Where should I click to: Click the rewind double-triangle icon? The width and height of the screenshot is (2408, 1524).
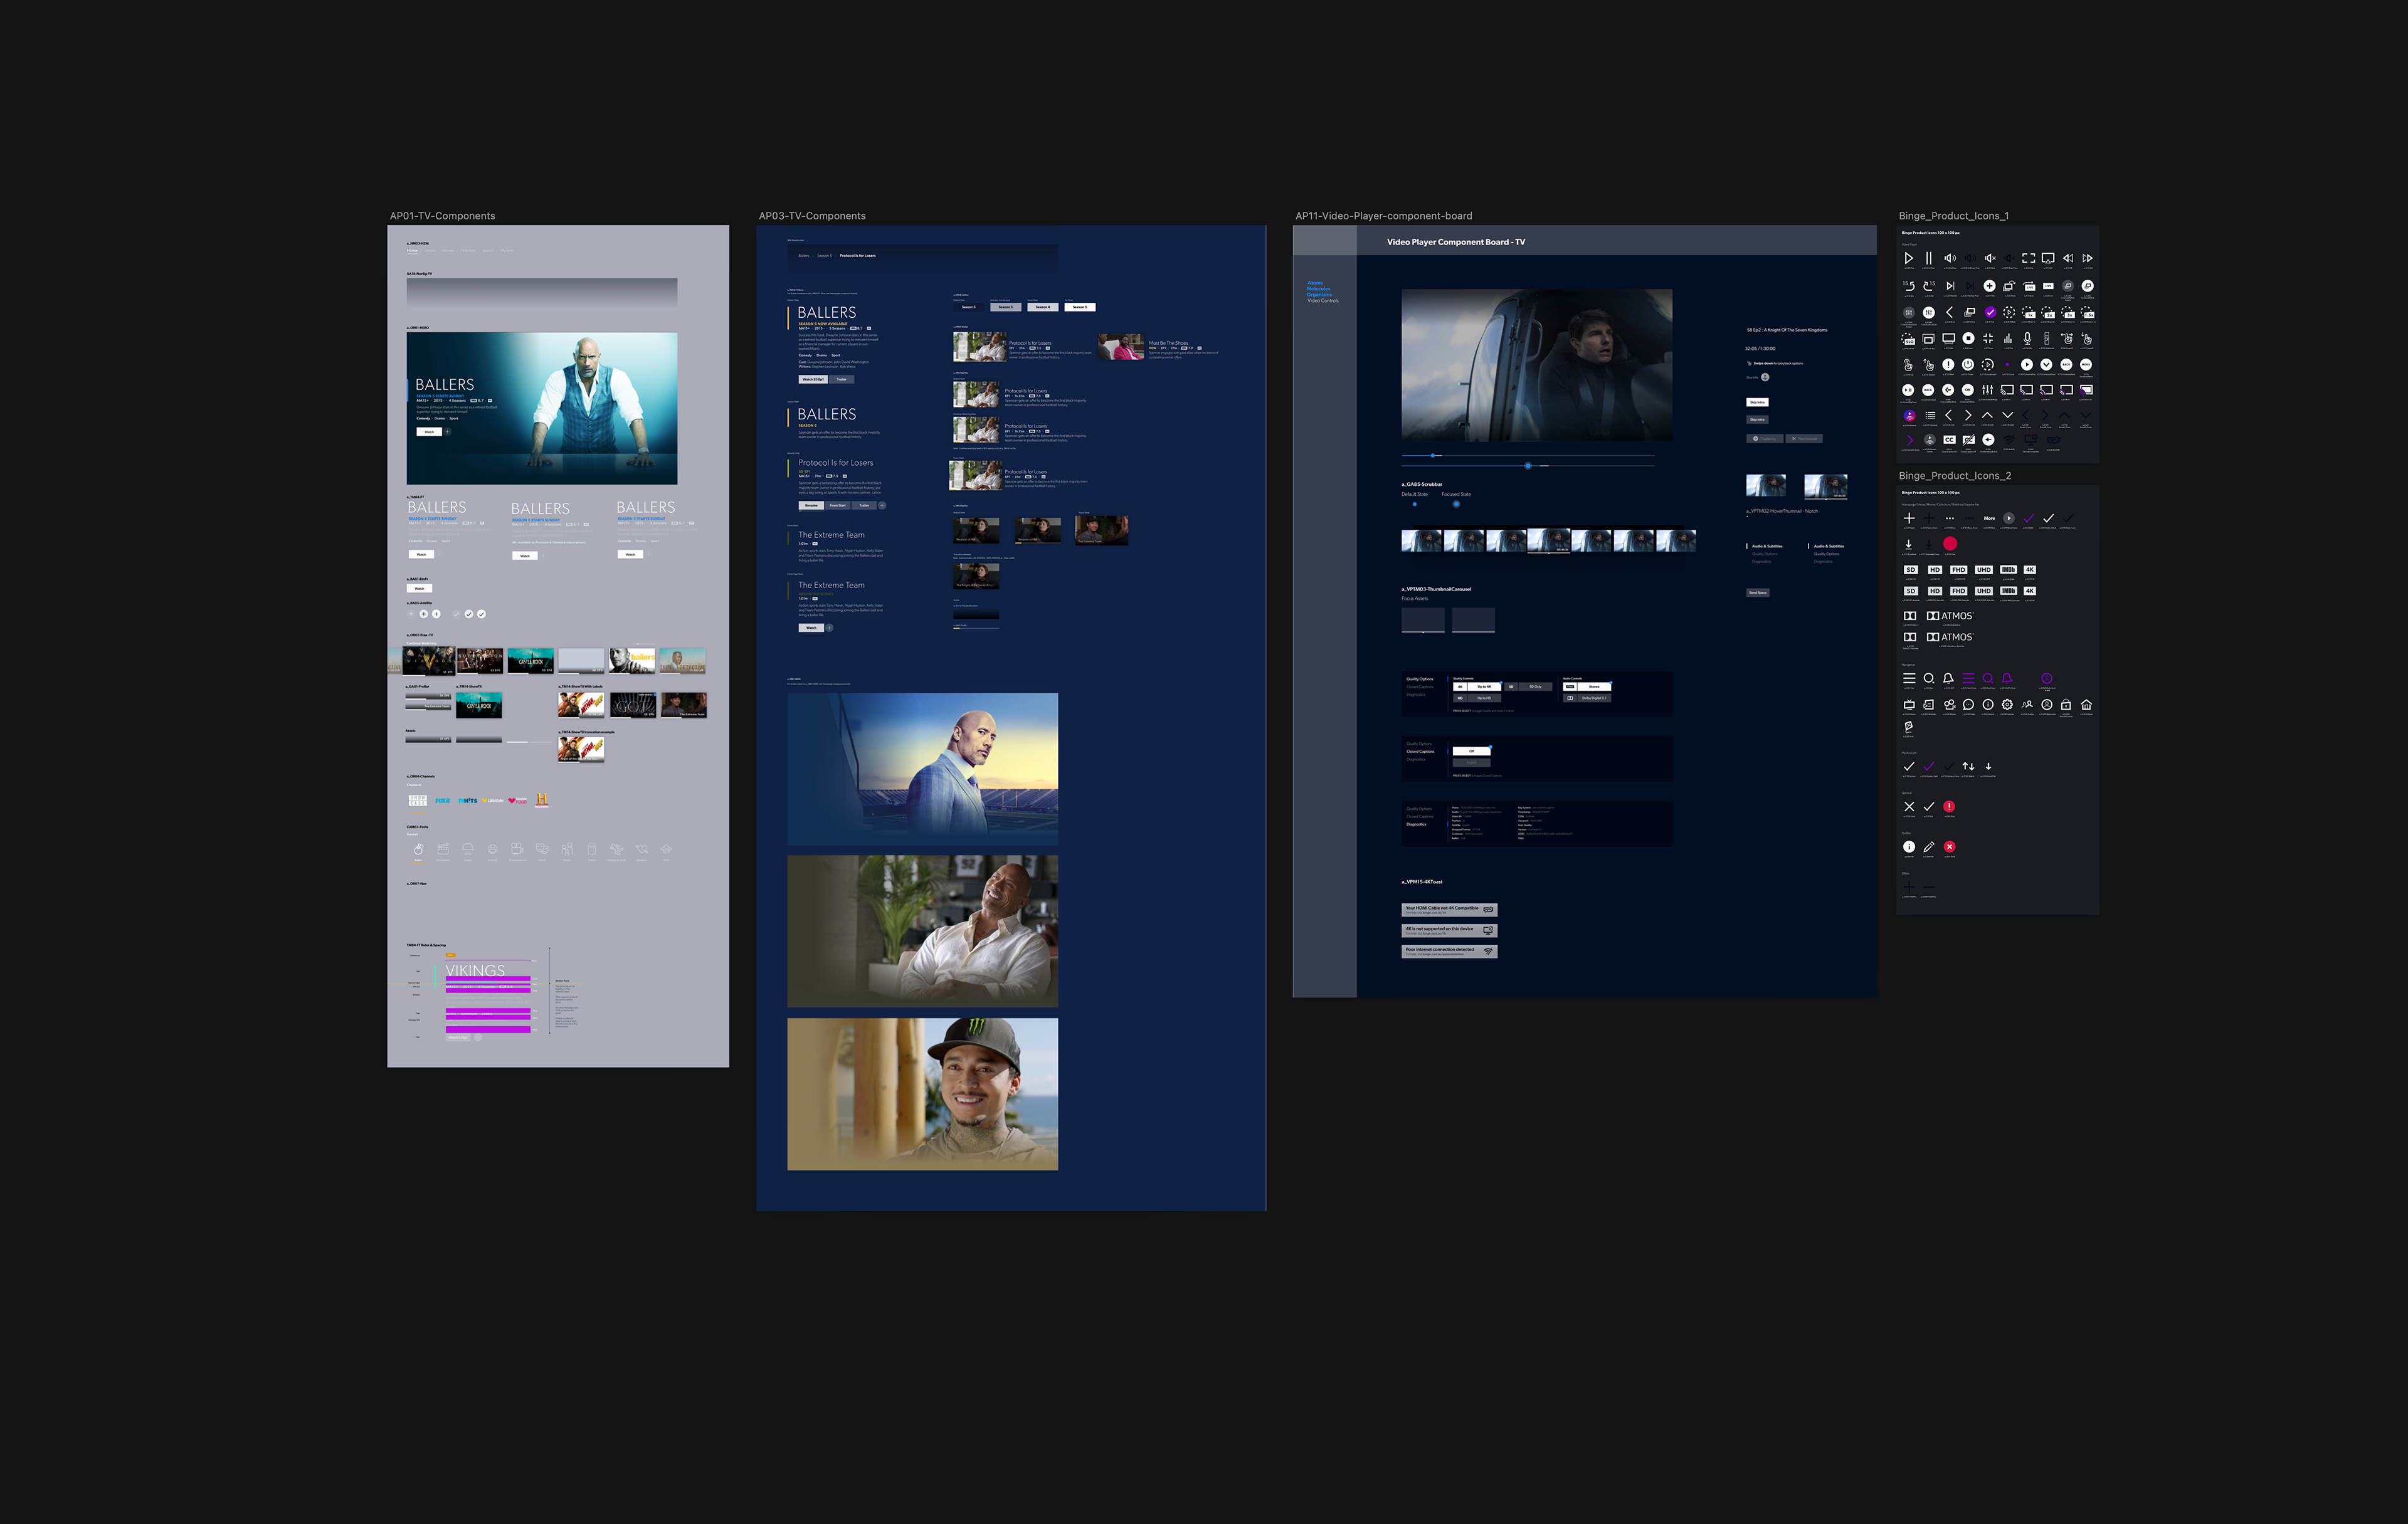tap(2068, 258)
